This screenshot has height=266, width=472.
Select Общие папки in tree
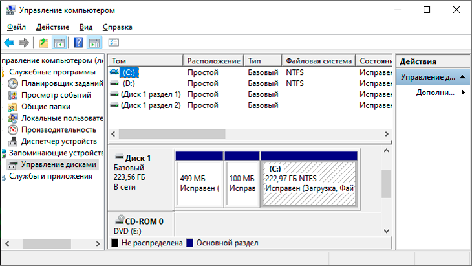pos(46,107)
